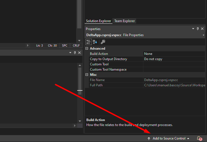Open Property Pages via the wrench icon

103,42
